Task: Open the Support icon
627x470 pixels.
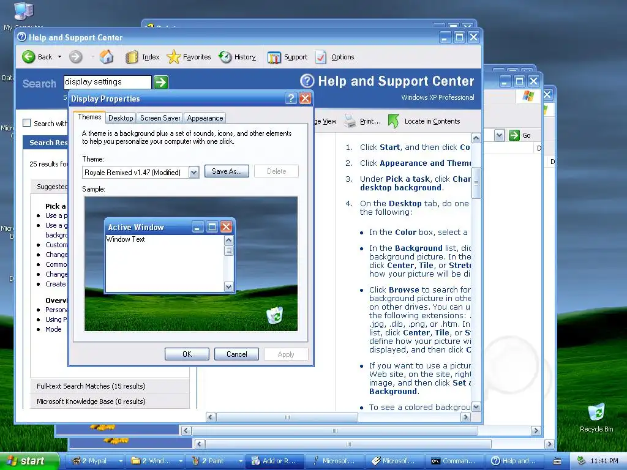Action: pos(274,57)
